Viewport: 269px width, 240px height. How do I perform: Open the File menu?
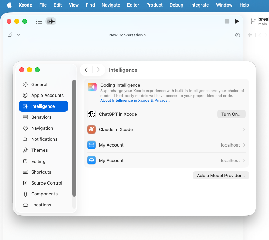click(x=43, y=5)
